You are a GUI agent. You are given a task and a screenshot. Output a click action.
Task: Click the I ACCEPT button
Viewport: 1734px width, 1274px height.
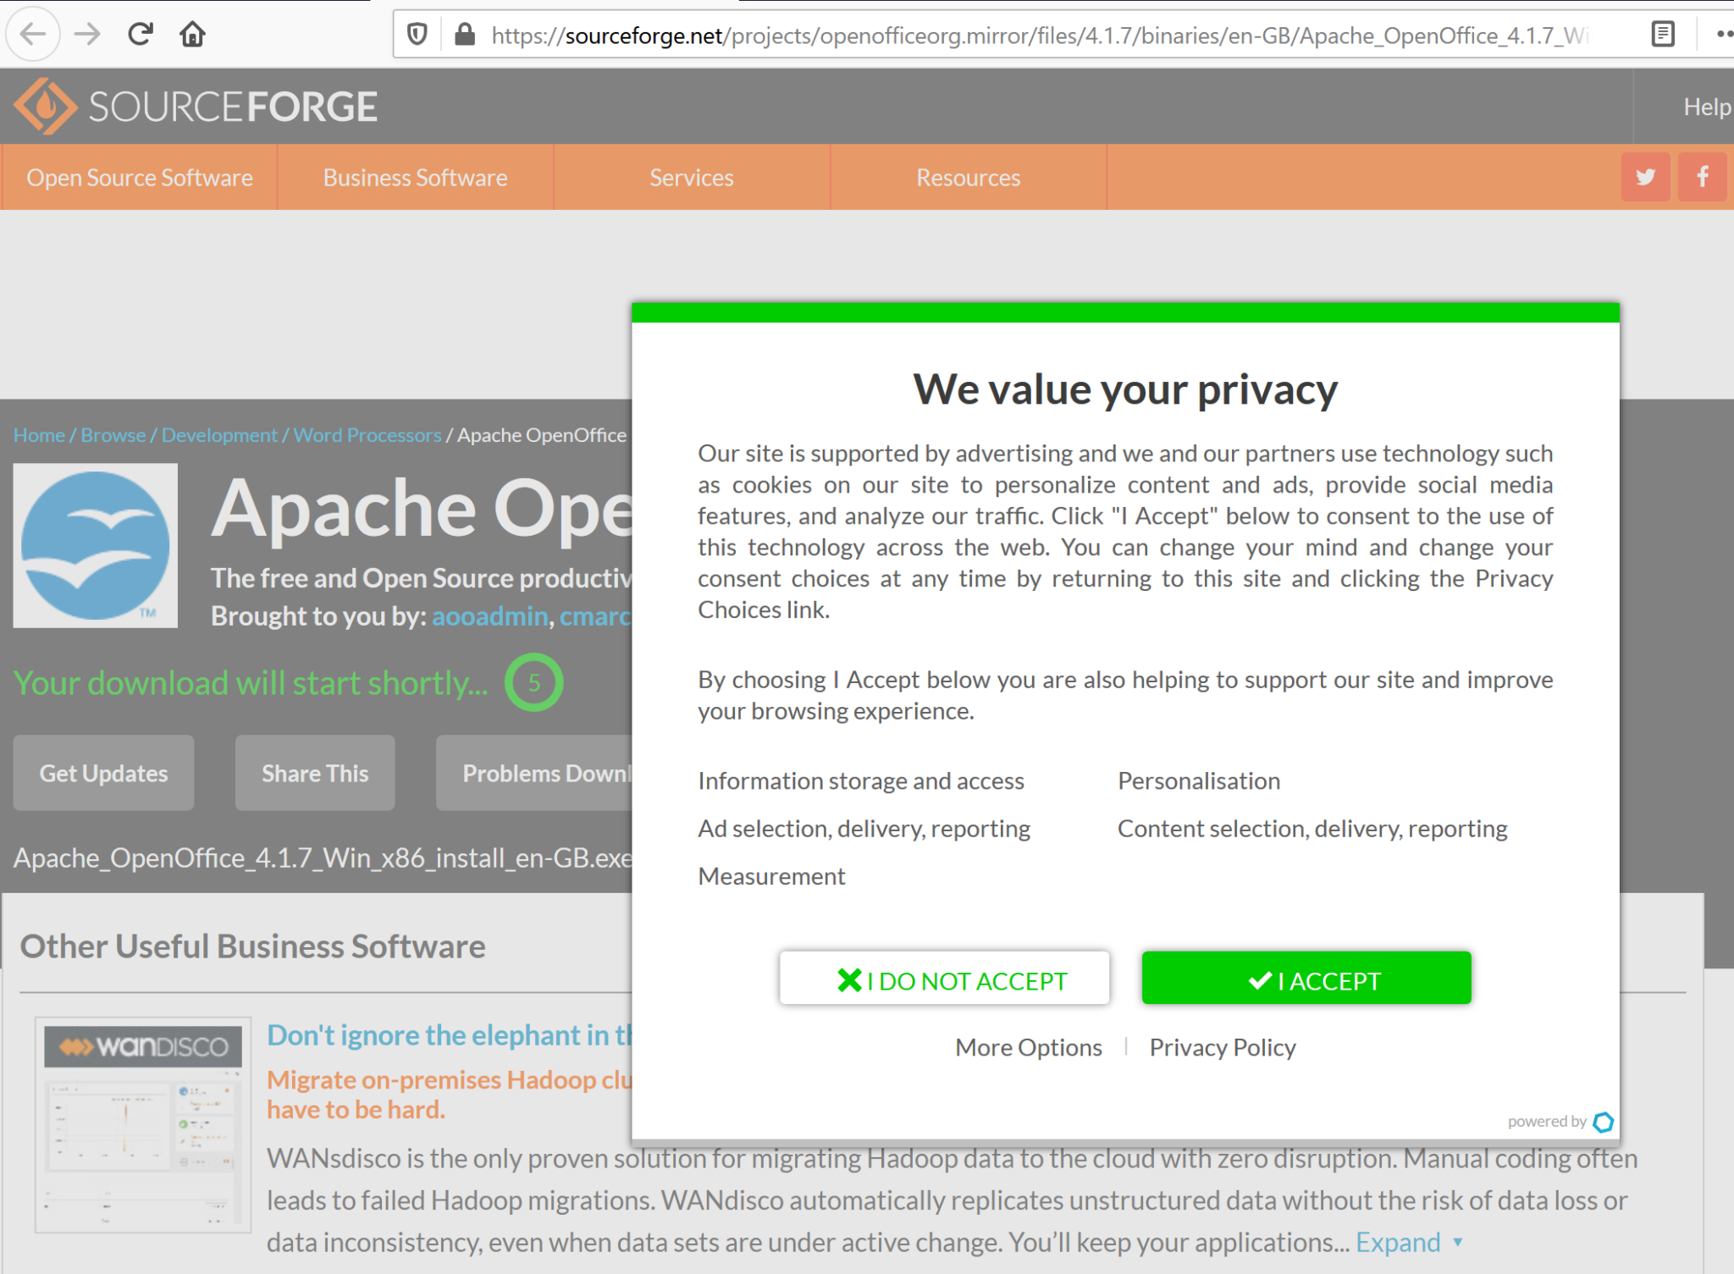pos(1306,979)
